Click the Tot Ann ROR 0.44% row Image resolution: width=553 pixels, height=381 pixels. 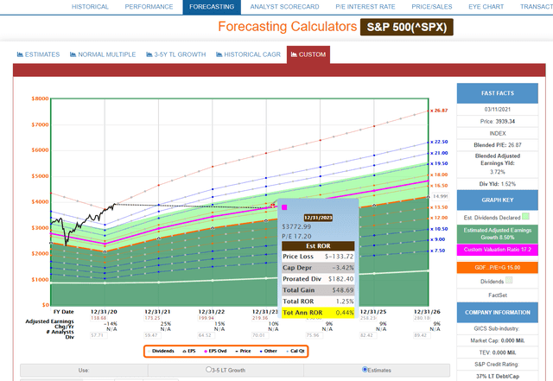point(318,313)
